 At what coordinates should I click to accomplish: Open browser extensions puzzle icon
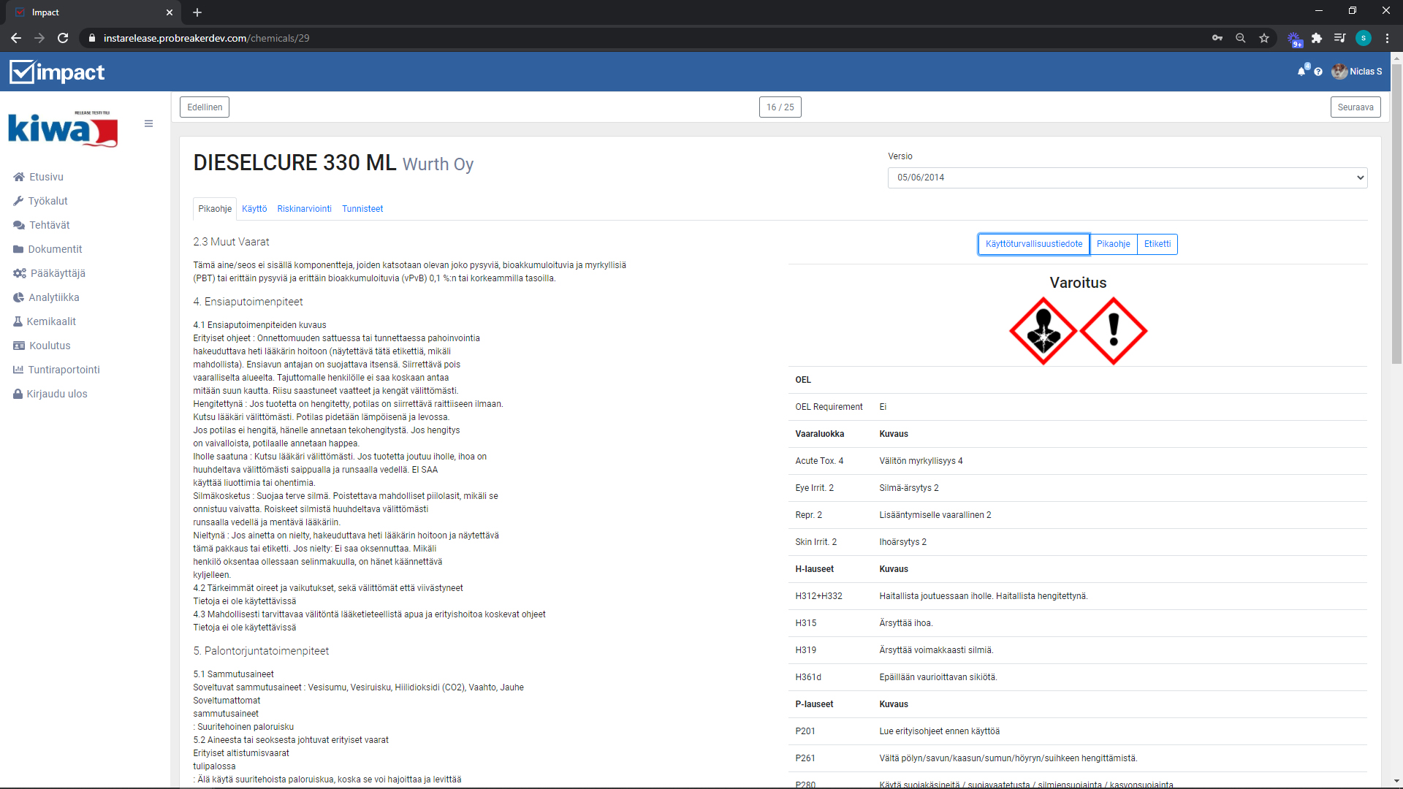coord(1317,38)
